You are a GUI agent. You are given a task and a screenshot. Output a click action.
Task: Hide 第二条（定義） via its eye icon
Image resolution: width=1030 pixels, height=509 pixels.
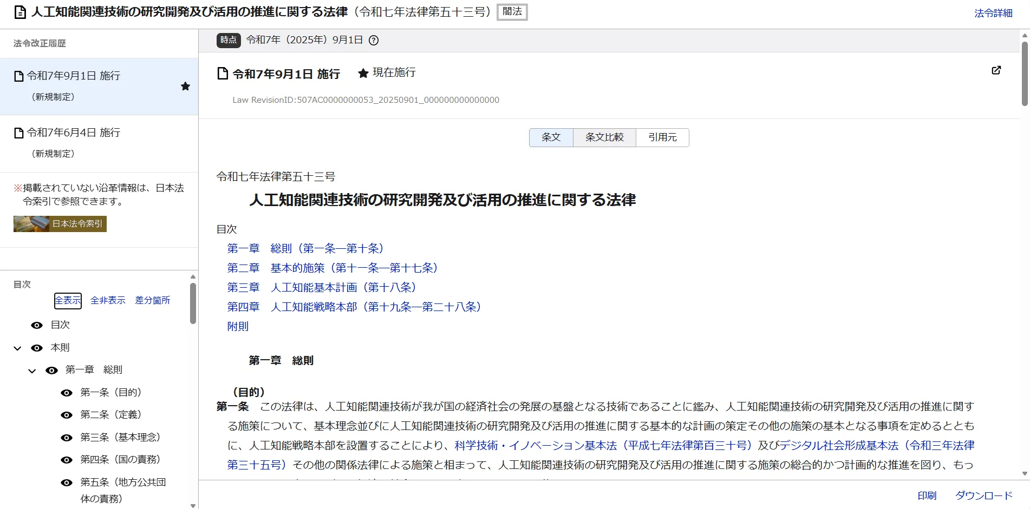click(x=67, y=415)
